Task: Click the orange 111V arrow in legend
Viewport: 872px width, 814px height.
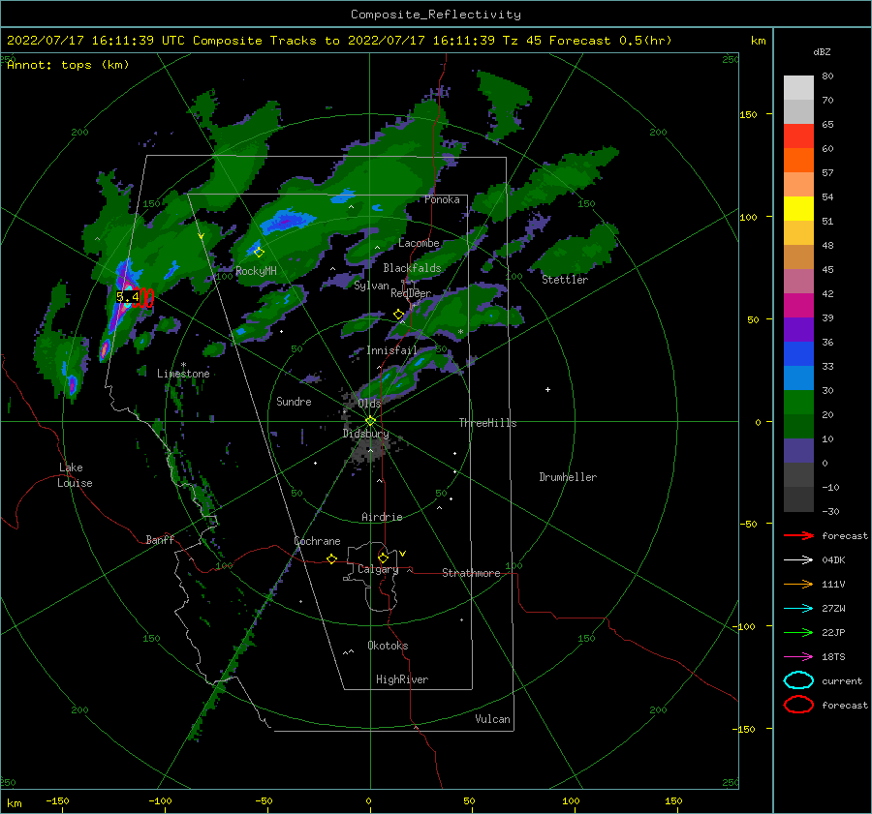Action: [798, 584]
